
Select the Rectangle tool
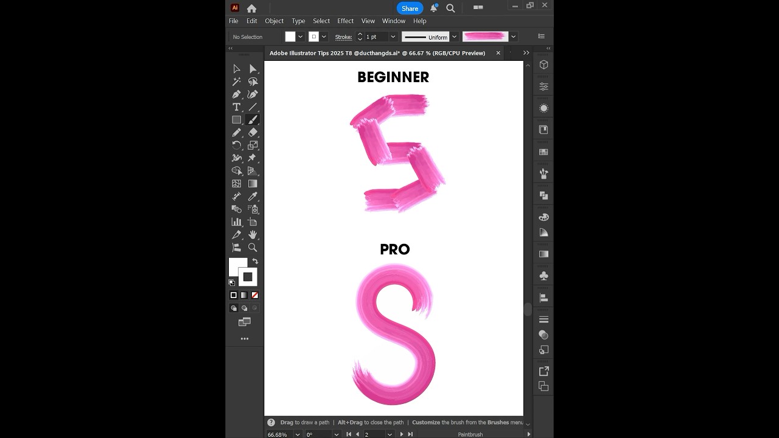237,120
